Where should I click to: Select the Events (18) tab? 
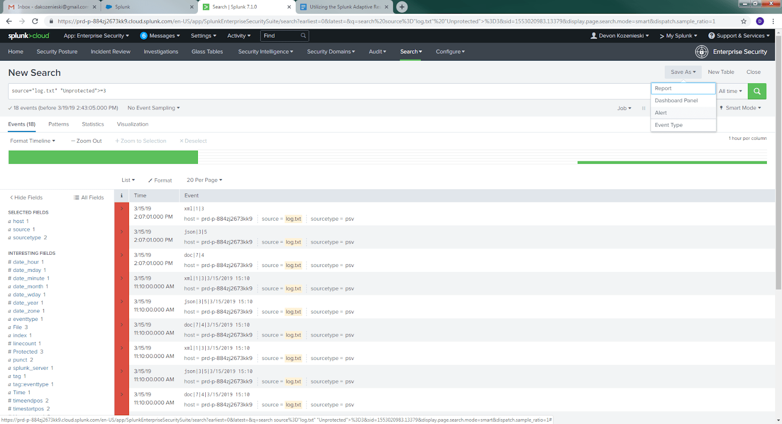point(22,124)
